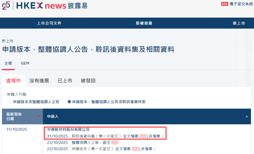The height and width of the screenshot is (154, 254).
Task: Click the 申請人刊發 label
Action: pos(17,94)
